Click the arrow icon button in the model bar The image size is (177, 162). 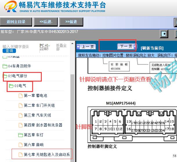164,34
